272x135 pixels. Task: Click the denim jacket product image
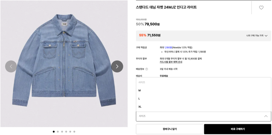[64, 57]
